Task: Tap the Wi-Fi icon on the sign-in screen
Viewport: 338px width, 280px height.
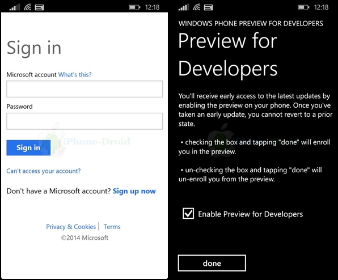Action: click(27, 7)
